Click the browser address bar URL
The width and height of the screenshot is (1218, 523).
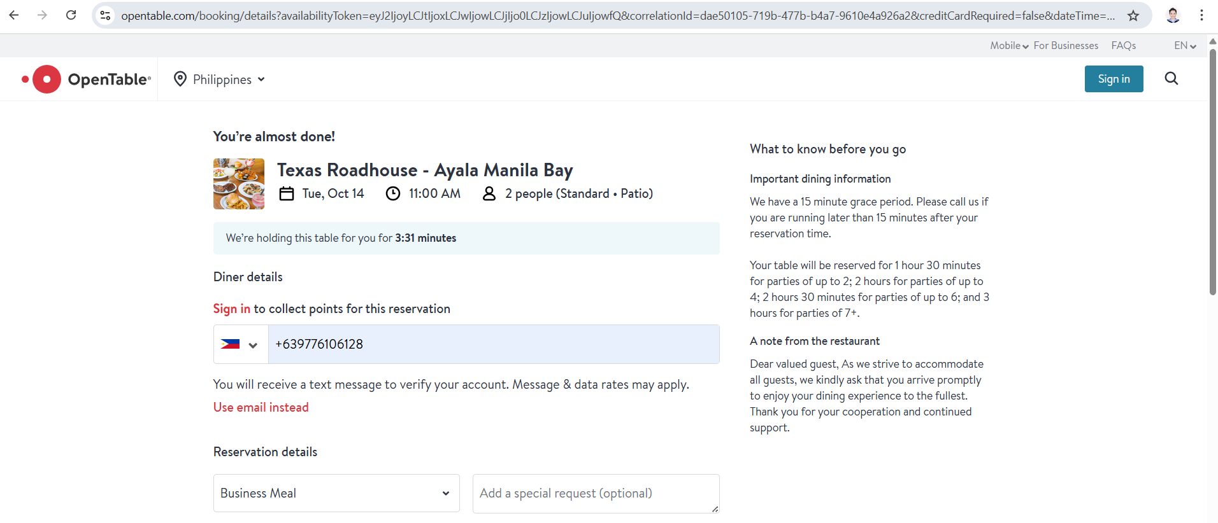618,15
